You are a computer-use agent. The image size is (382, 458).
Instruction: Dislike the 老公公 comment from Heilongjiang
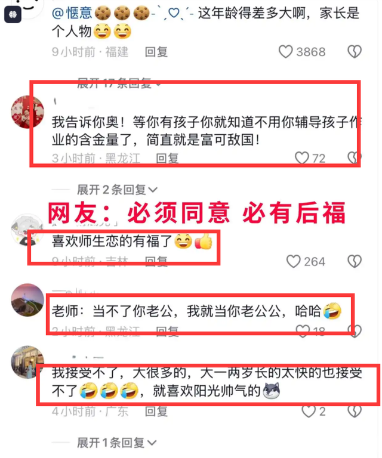(354, 330)
